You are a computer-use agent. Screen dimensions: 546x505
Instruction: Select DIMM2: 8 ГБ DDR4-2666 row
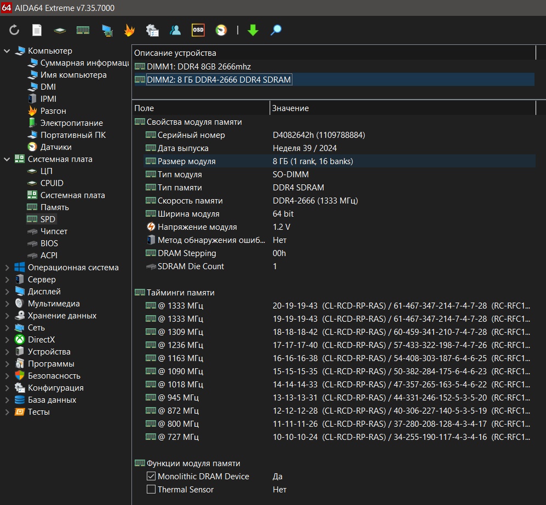point(334,80)
